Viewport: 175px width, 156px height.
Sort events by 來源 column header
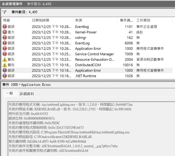[x=78, y=20]
